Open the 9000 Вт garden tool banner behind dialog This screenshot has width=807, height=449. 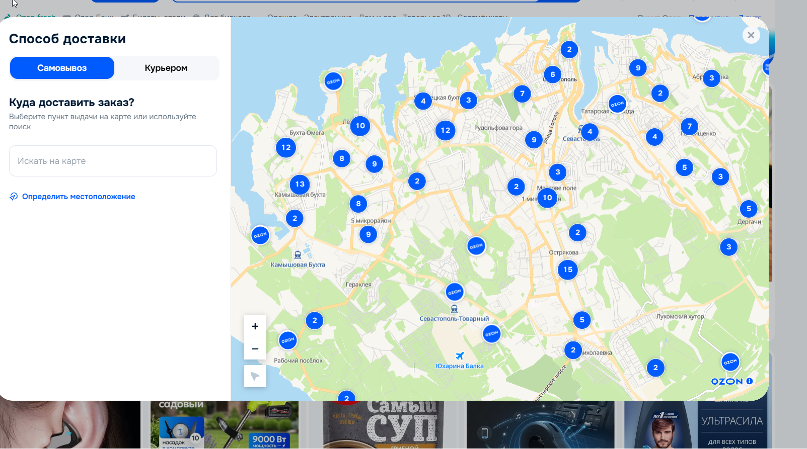(225, 425)
